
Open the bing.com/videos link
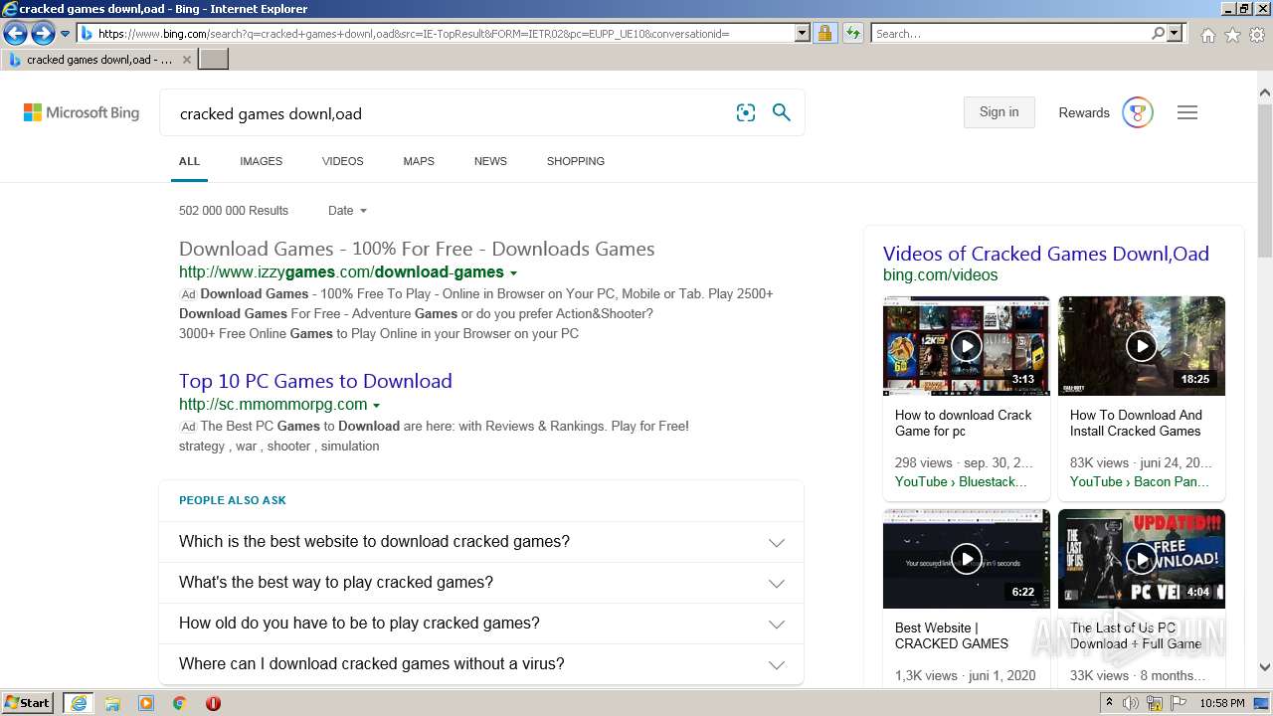[940, 275]
